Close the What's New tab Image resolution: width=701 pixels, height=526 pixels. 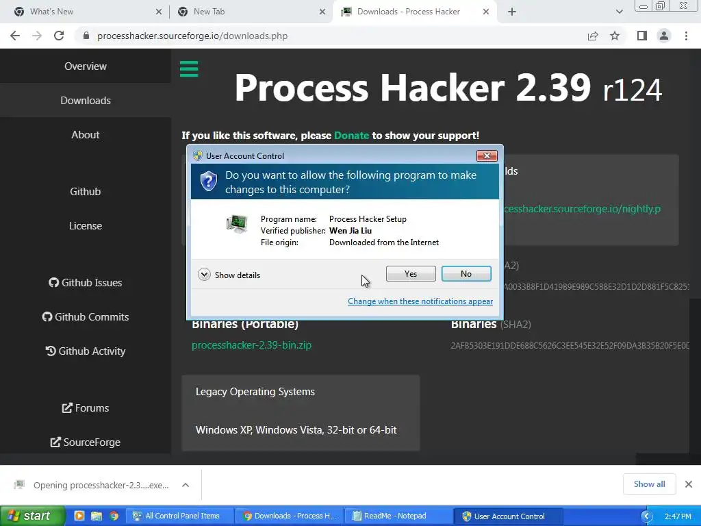(x=159, y=12)
